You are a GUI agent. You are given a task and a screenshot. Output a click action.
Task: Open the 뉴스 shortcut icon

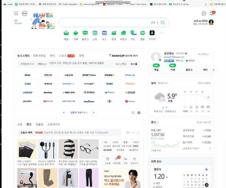point(104,33)
